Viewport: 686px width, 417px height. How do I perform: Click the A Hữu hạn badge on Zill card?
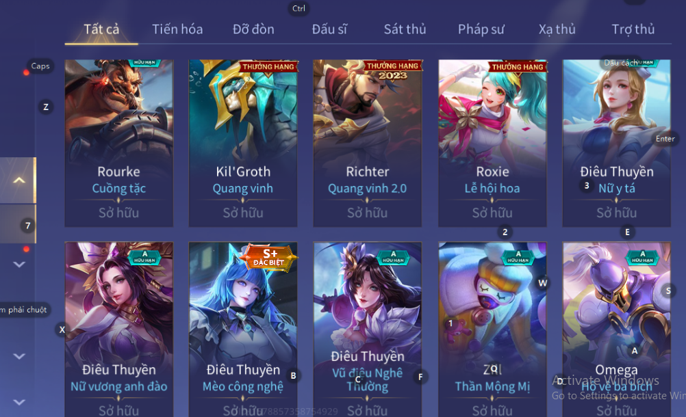518,257
